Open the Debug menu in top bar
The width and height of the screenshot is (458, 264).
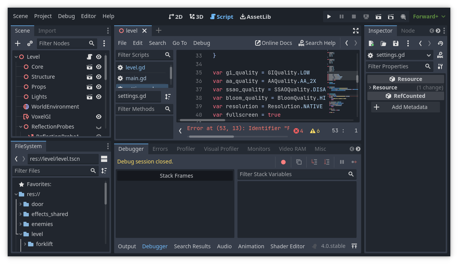pyautogui.click(x=66, y=16)
